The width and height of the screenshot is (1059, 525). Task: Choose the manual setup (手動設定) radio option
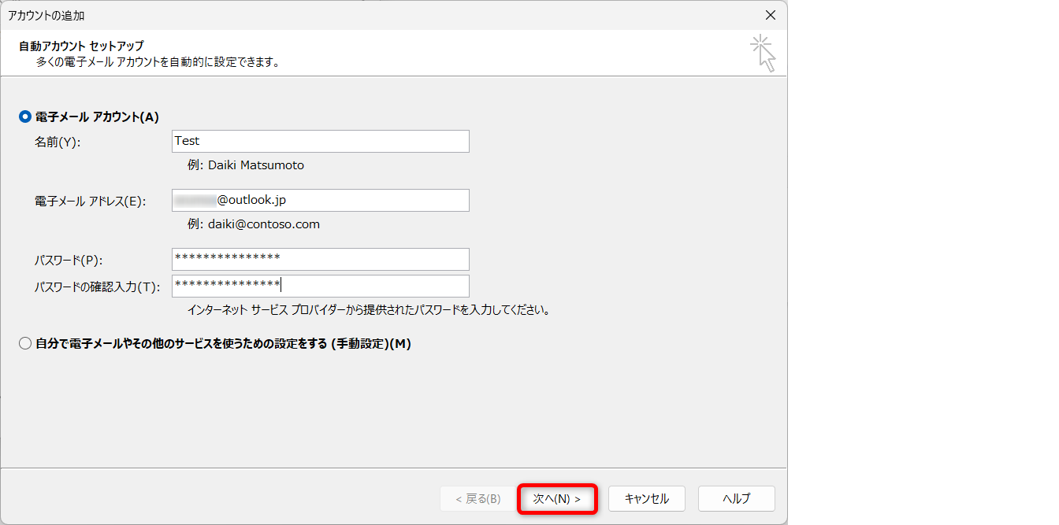pos(25,344)
